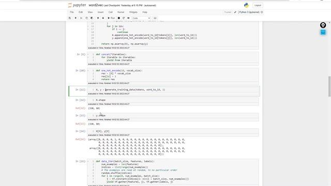Click the kernel idle circle indicator
The width and height of the screenshot is (331, 186).
click(262, 12)
